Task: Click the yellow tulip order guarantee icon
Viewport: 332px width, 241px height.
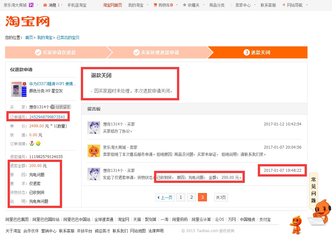Action: click(38, 144)
